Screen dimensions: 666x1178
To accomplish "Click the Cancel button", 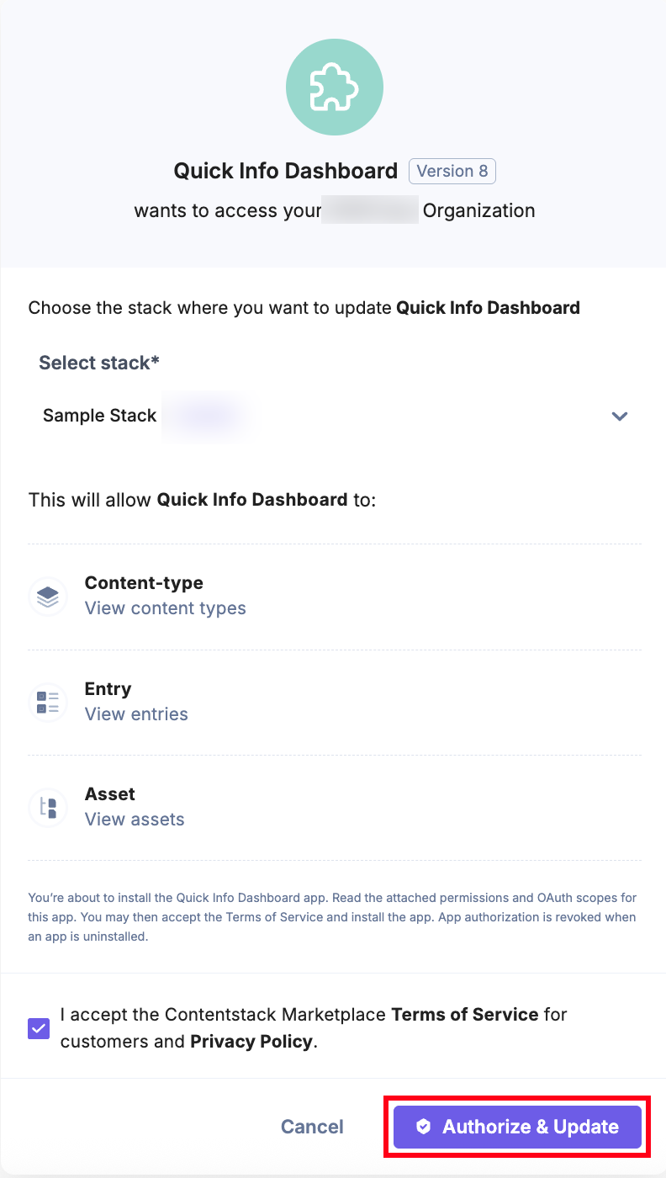I will click(x=312, y=1127).
